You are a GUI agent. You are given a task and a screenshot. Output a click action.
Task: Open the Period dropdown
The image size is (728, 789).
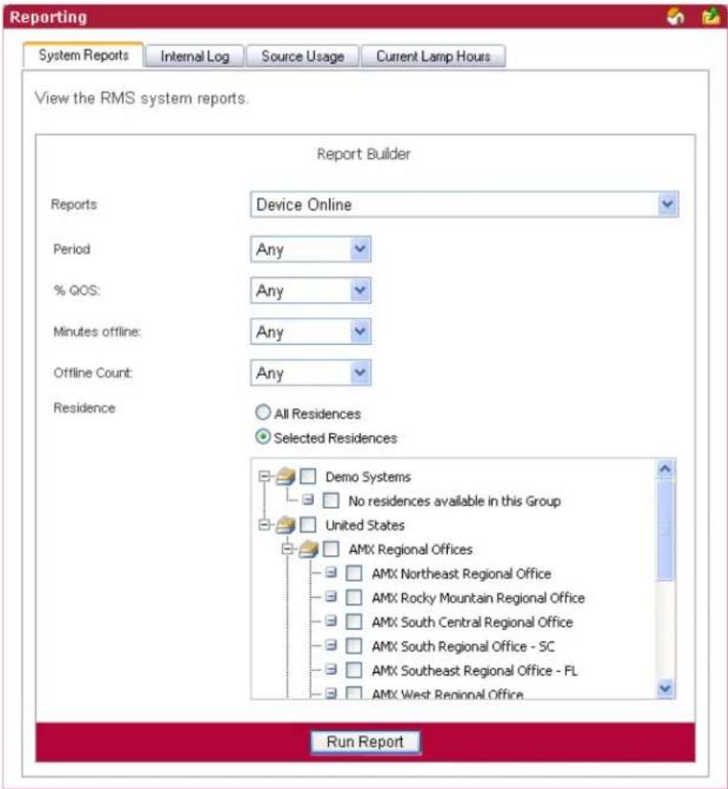pos(310,249)
